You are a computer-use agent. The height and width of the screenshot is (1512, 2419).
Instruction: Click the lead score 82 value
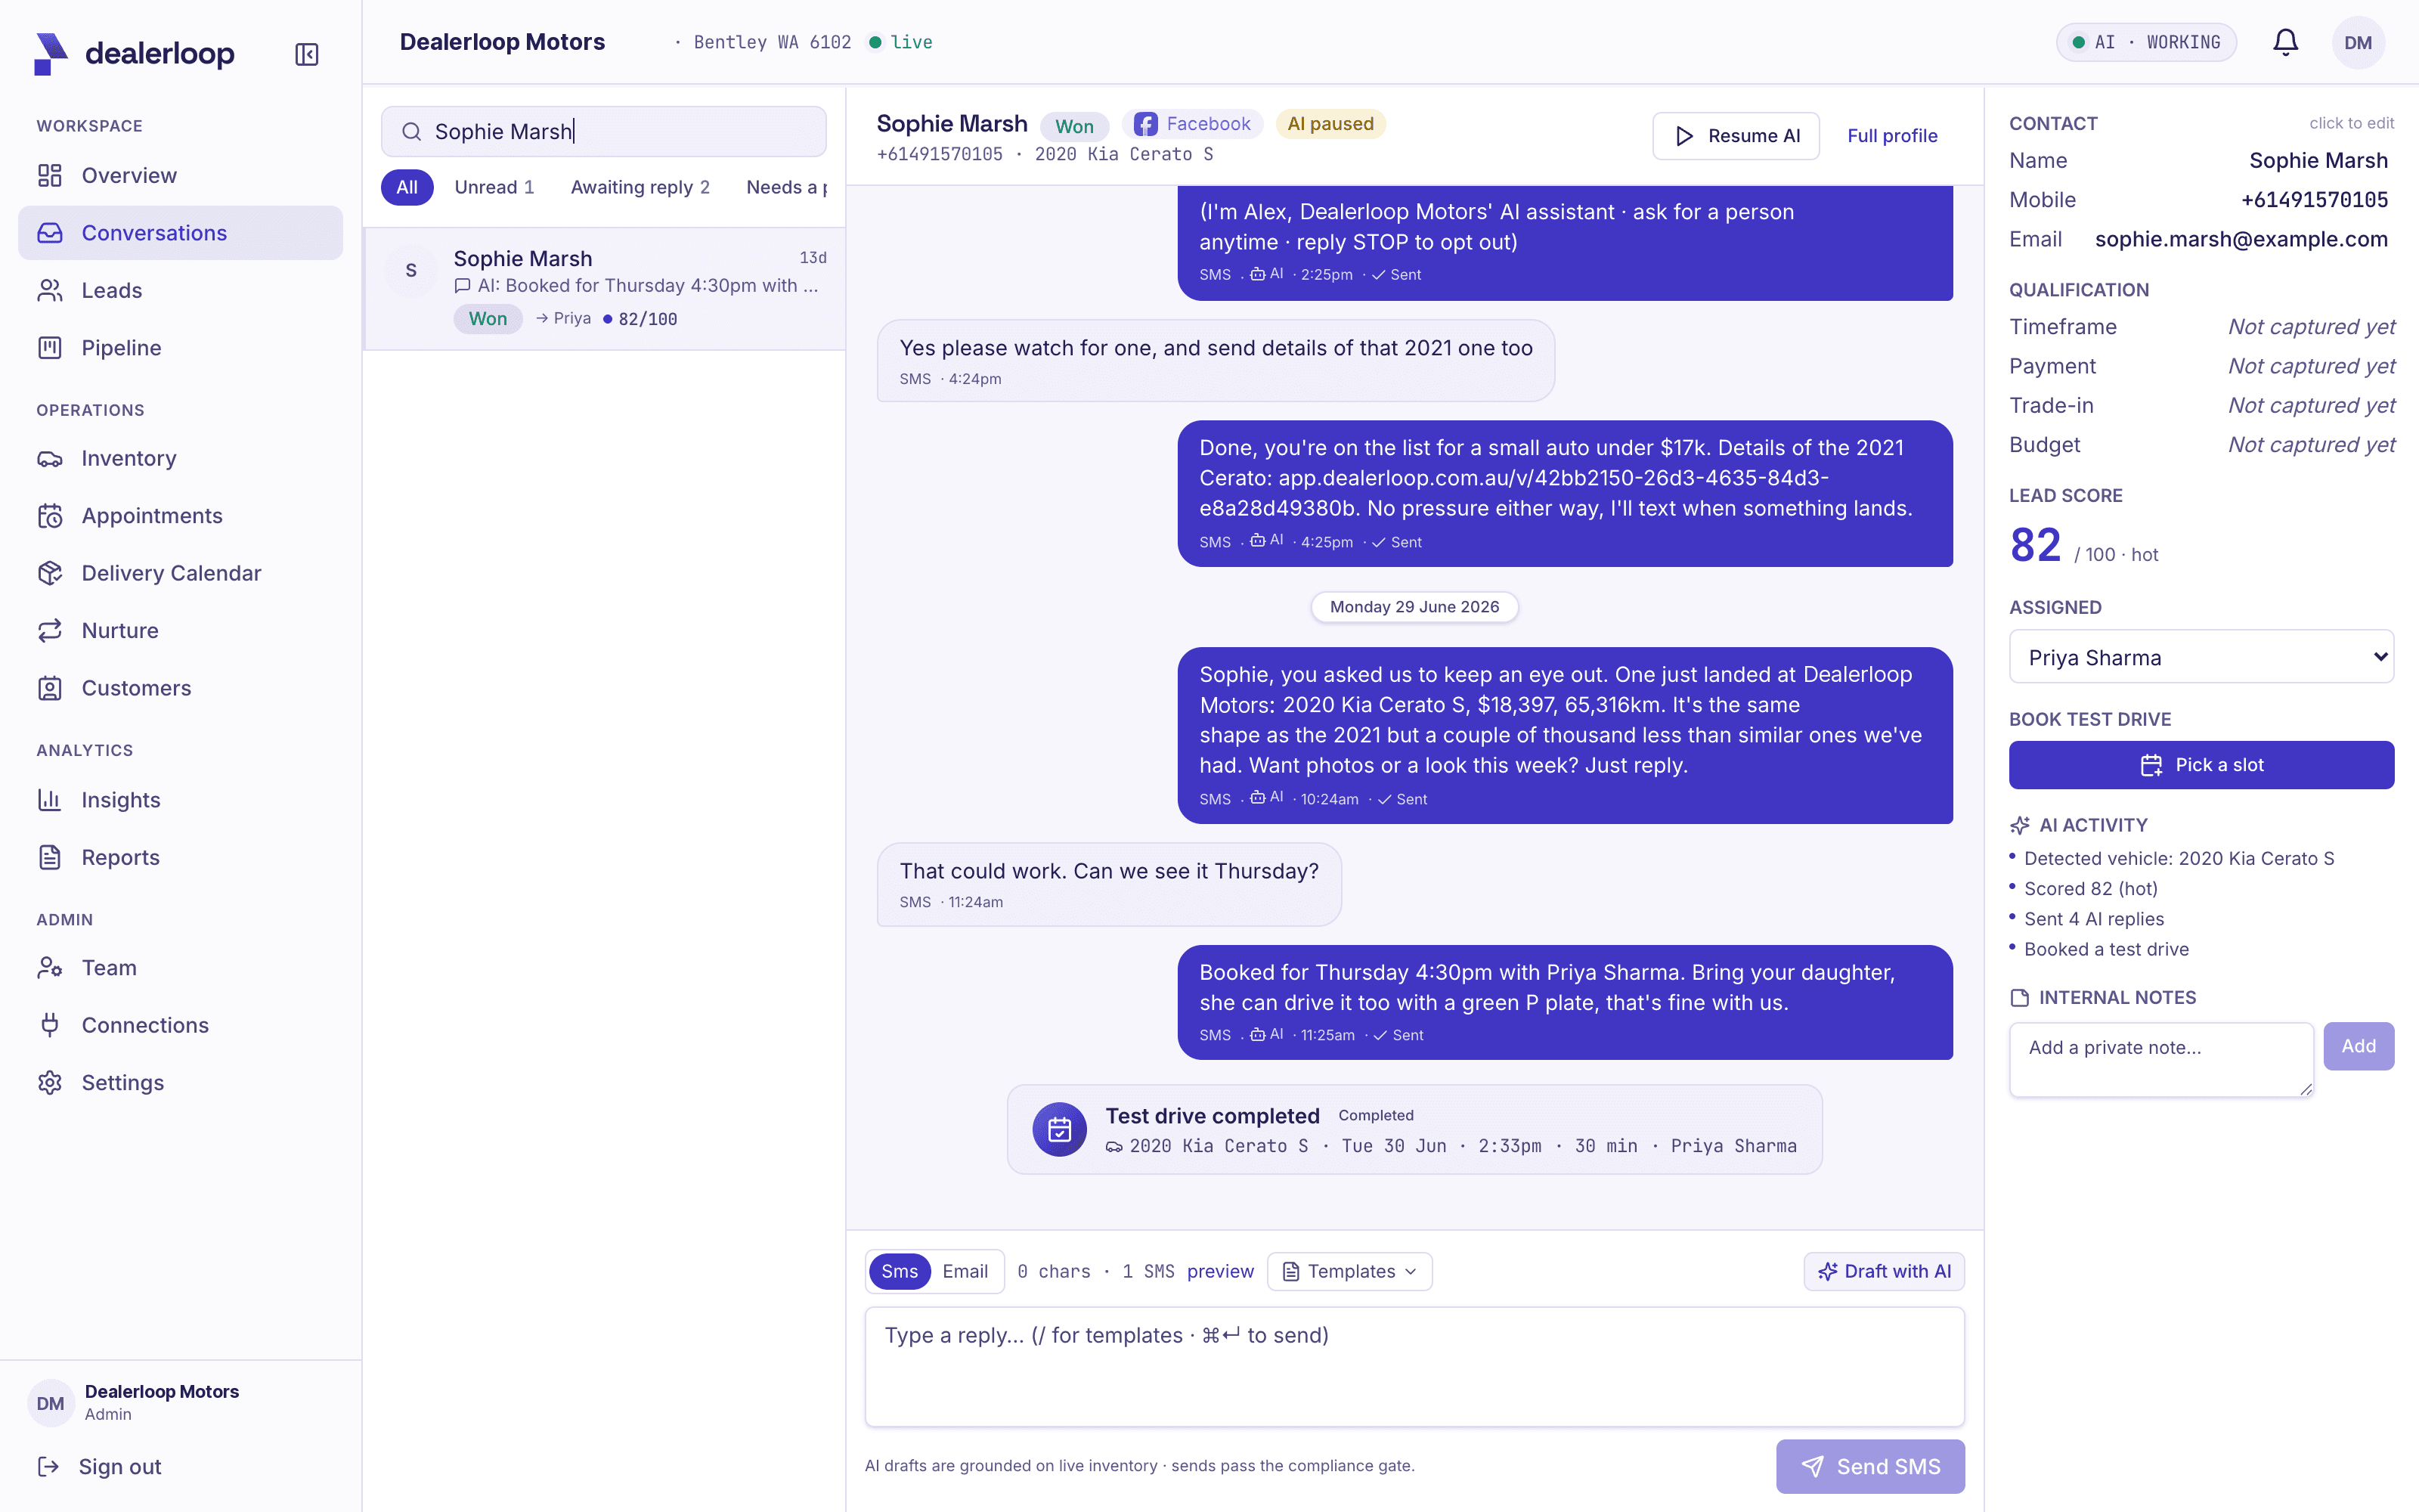point(2034,546)
